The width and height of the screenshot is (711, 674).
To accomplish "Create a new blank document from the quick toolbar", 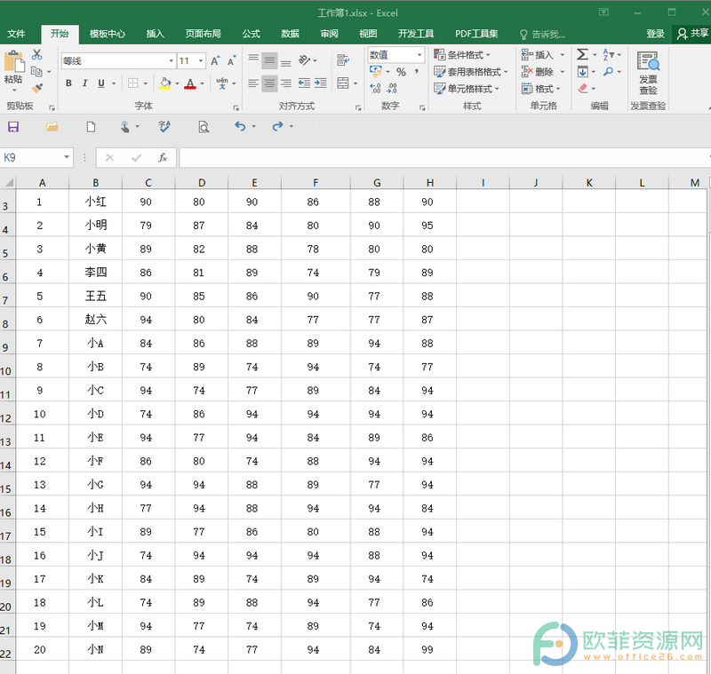I will 91,127.
